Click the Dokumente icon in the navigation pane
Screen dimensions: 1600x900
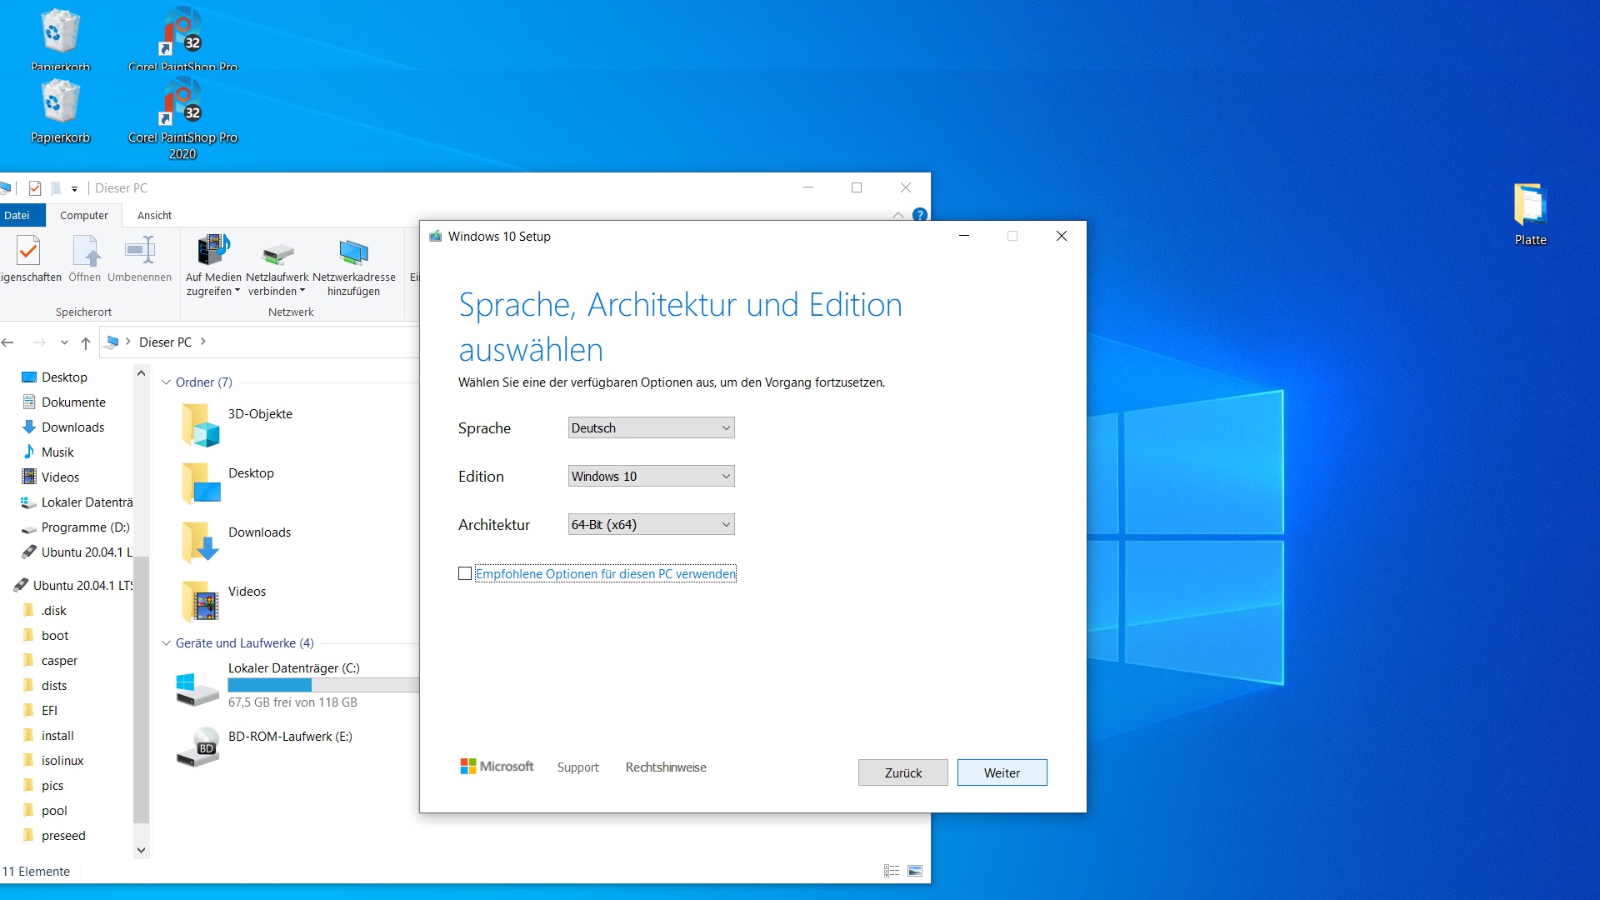coord(29,402)
